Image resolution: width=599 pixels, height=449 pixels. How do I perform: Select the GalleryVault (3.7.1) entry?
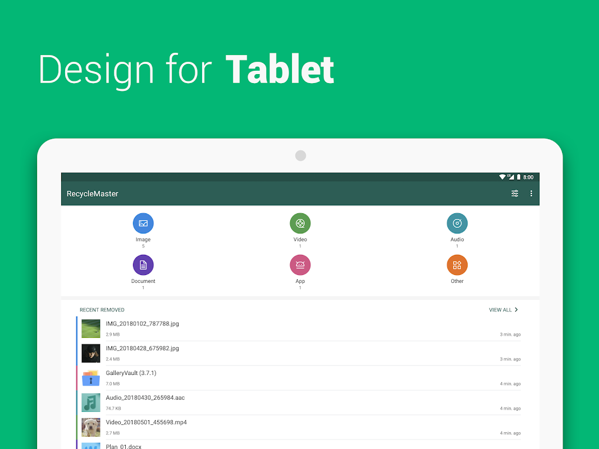pyautogui.click(x=131, y=373)
